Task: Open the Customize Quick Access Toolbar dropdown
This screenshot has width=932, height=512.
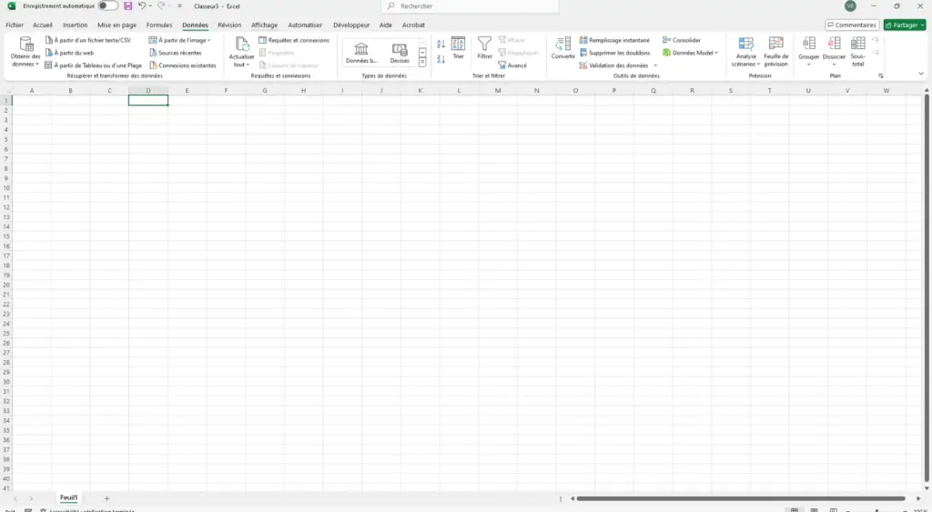Action: [180, 6]
